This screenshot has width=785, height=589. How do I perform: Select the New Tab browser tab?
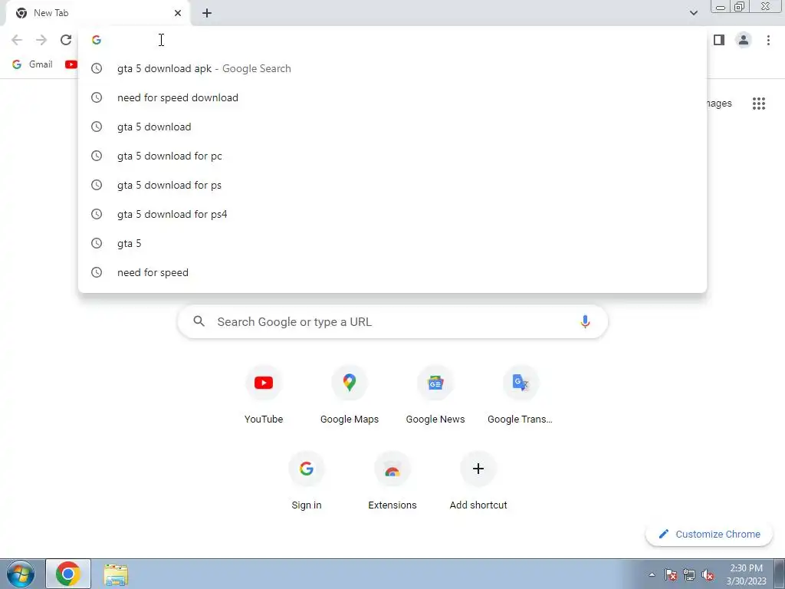(x=99, y=13)
